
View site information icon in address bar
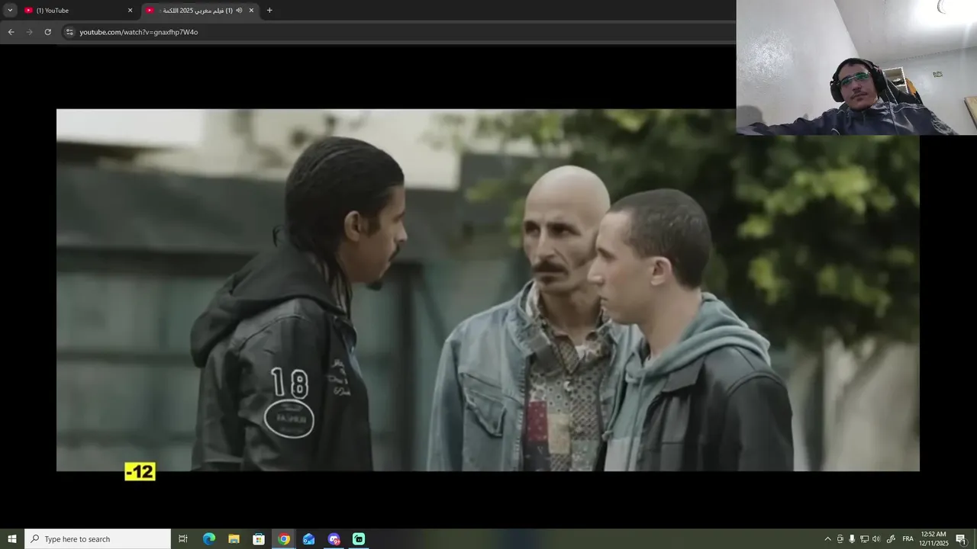click(x=69, y=32)
